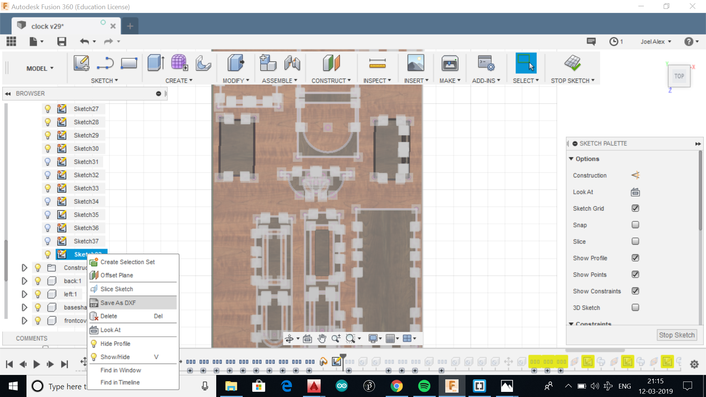
Task: Click the Insert image icon
Action: coord(416,63)
